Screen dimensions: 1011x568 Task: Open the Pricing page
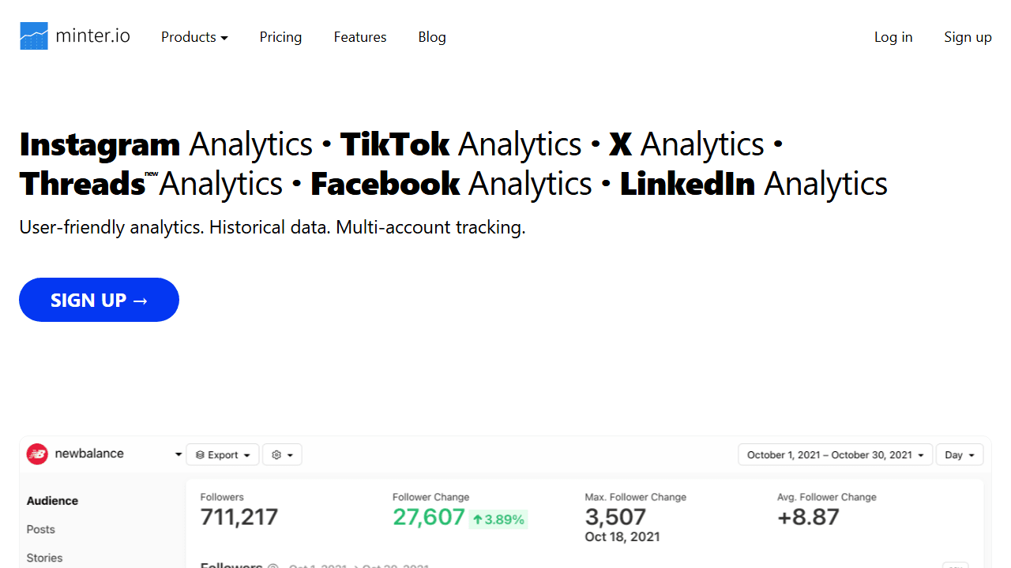(280, 37)
